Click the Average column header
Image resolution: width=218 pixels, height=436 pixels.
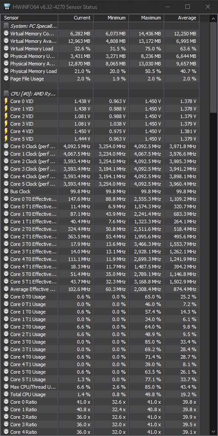pyautogui.click(x=181, y=18)
